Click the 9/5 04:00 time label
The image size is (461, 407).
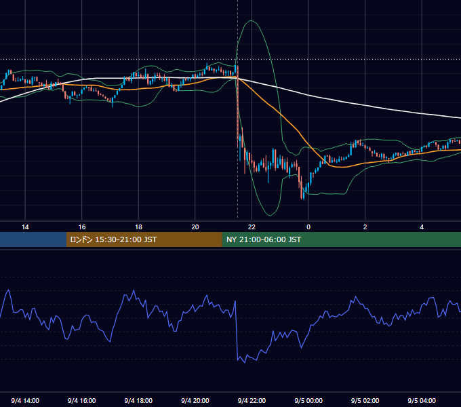pyautogui.click(x=422, y=400)
